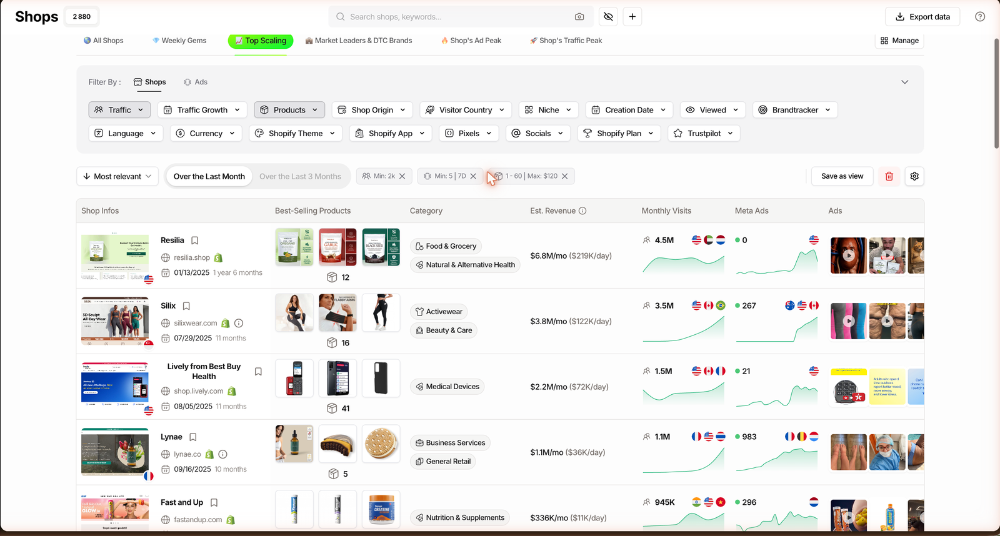Switch to Weekly Gems tab
The width and height of the screenshot is (1000, 536).
tap(179, 41)
